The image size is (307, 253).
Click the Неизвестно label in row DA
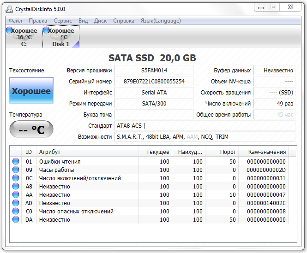[54, 220]
